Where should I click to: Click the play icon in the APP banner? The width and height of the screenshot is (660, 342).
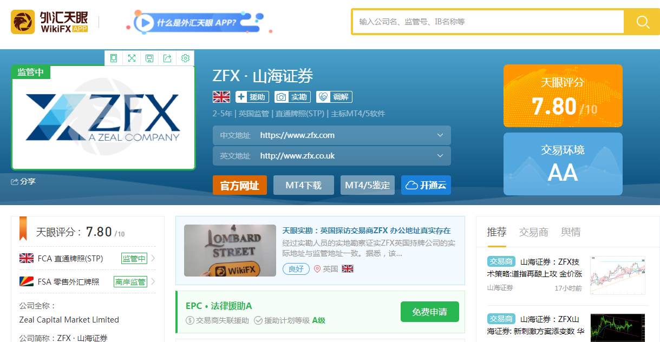[144, 22]
